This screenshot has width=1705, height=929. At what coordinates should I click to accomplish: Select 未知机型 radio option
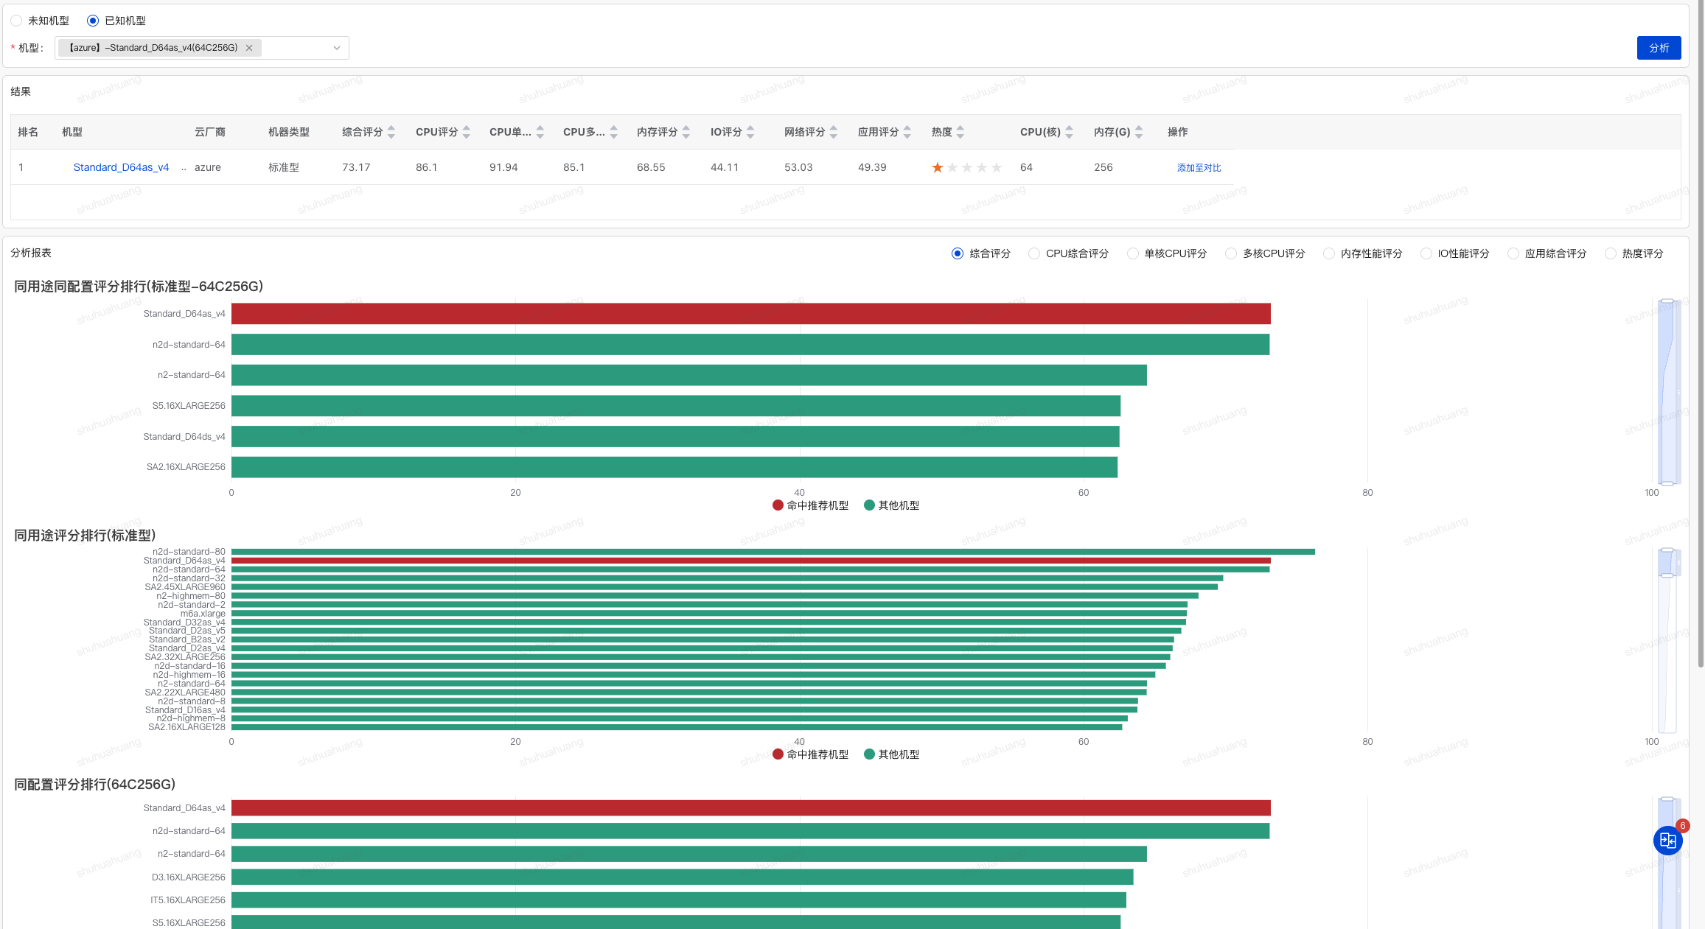point(17,21)
